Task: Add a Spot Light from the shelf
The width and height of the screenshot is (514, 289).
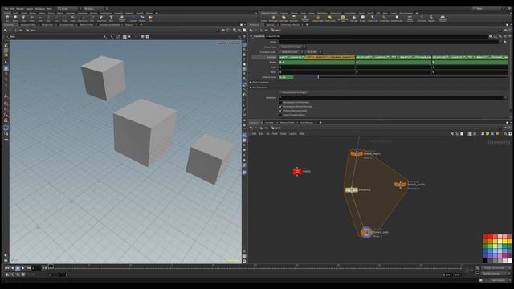Action: click(x=284, y=18)
